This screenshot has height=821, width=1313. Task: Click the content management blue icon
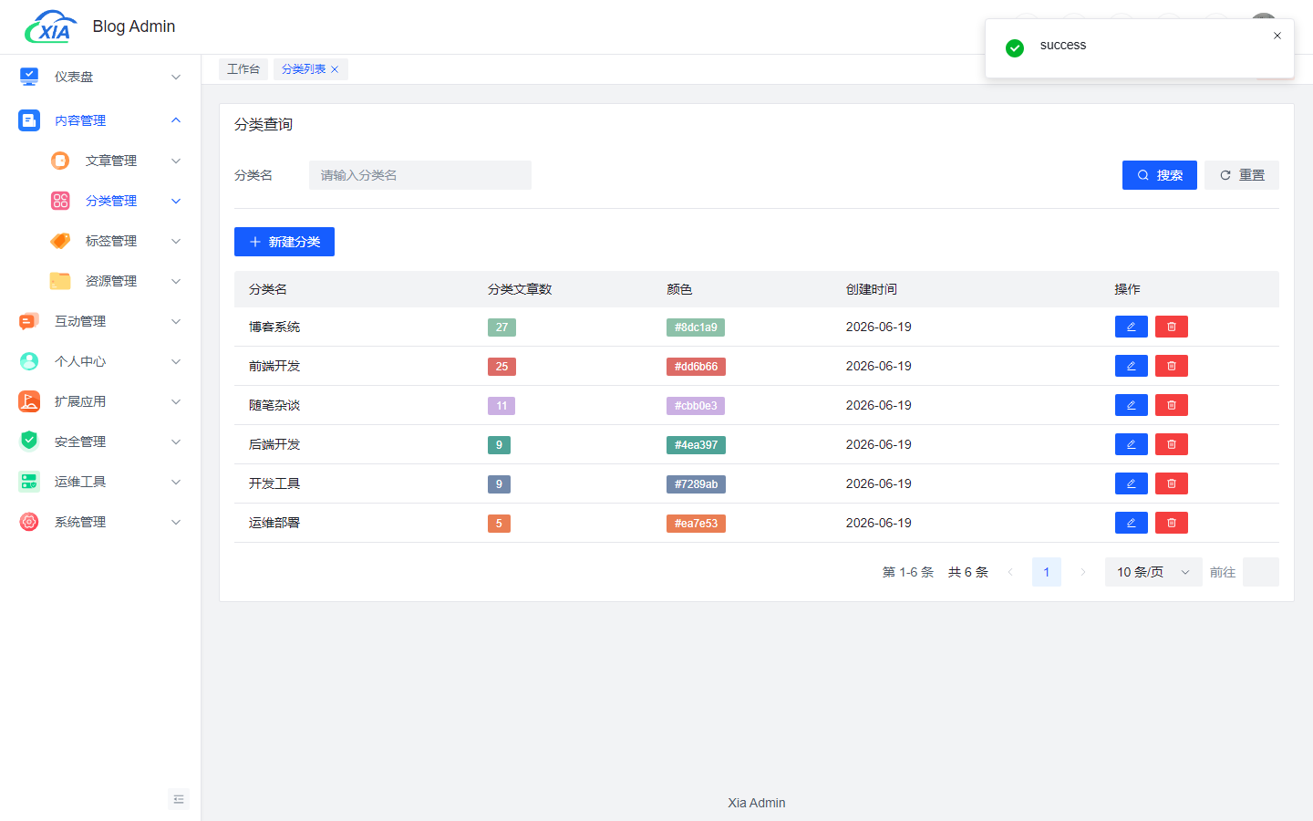[x=29, y=120]
